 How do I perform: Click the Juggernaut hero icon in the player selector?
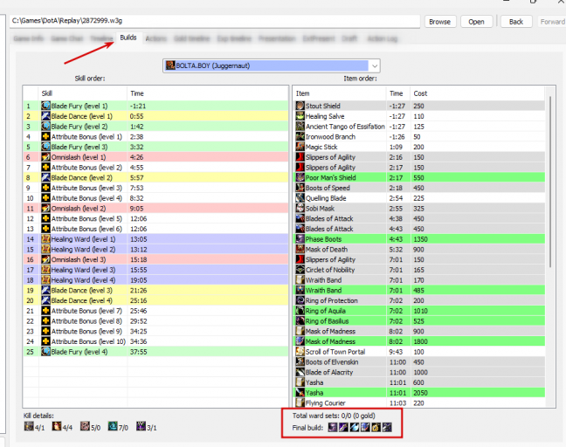point(170,65)
